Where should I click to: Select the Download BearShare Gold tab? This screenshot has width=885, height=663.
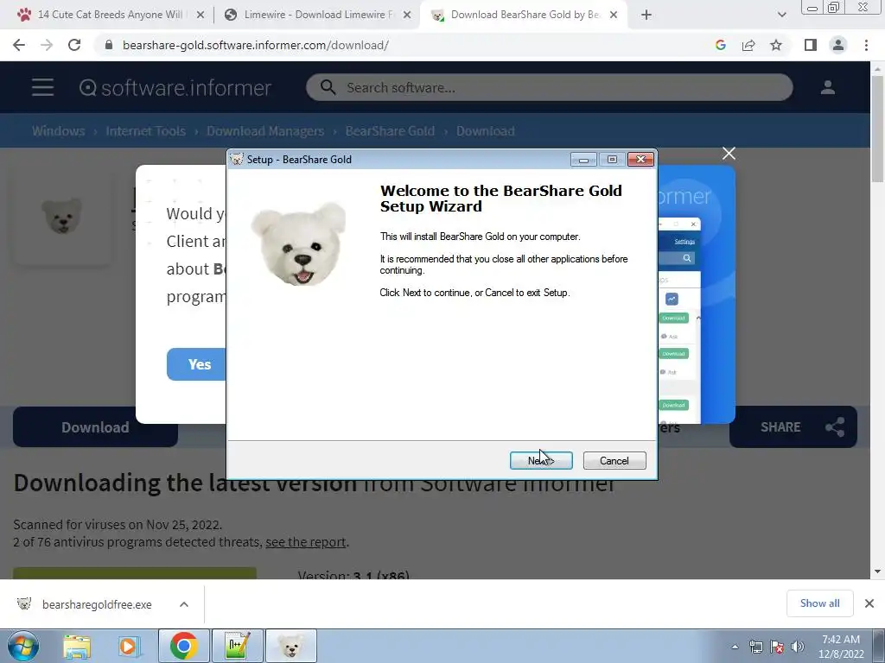(522, 15)
